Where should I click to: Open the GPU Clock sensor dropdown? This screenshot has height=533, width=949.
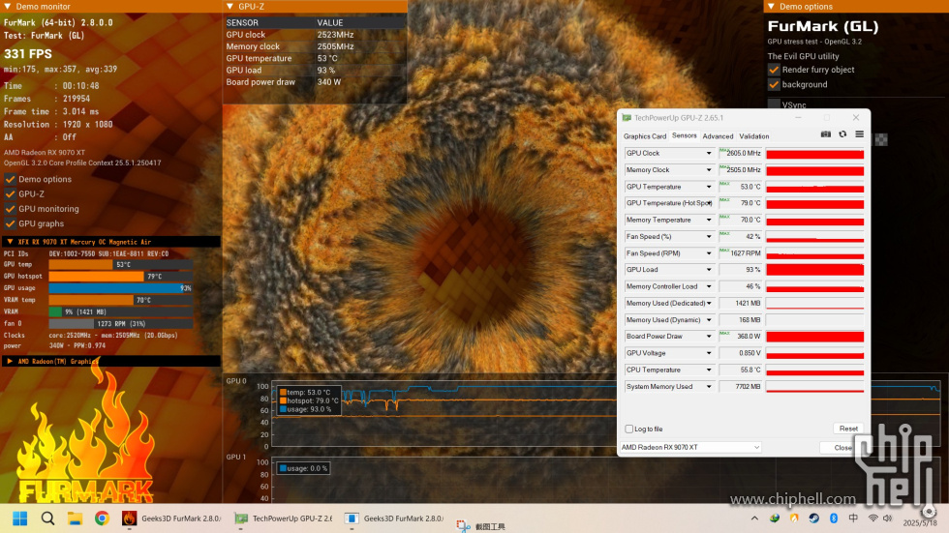709,154
